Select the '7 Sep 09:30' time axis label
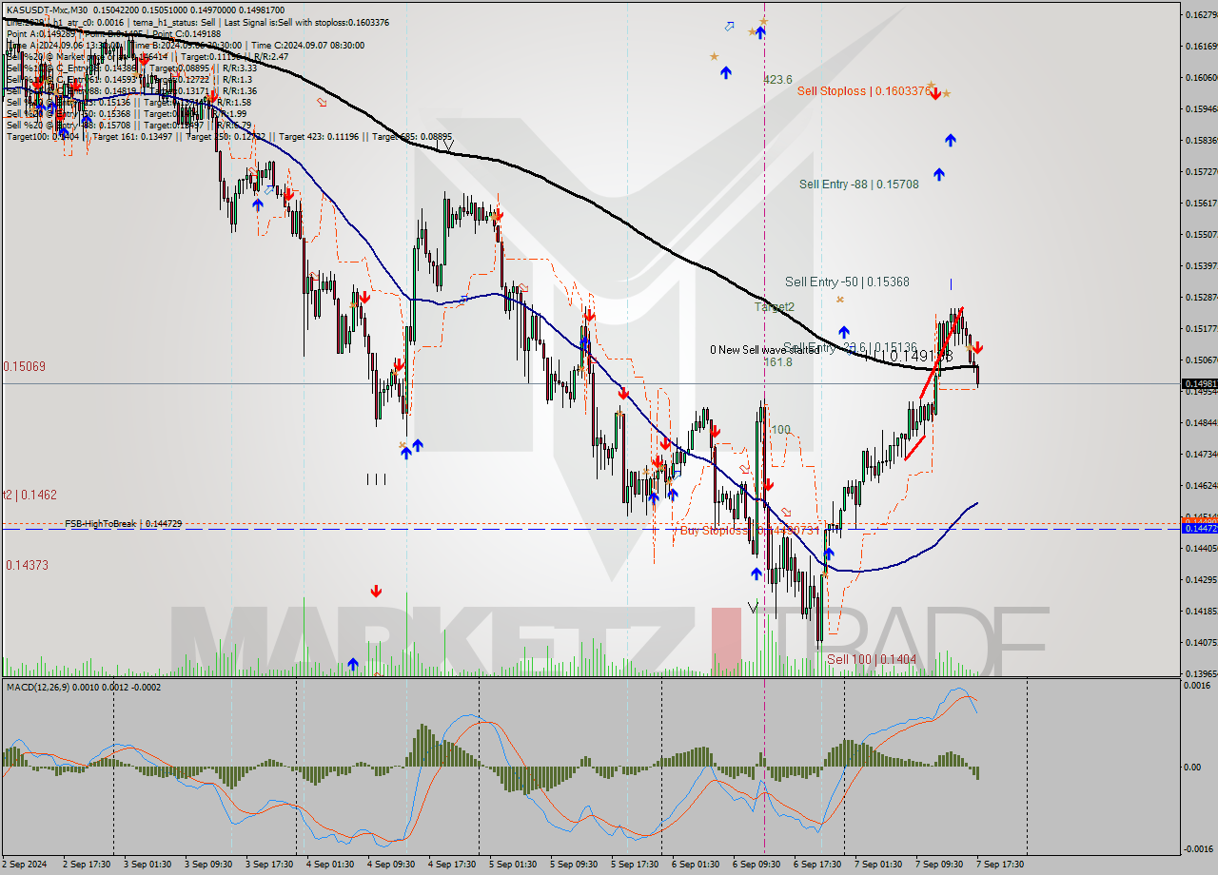 939,865
